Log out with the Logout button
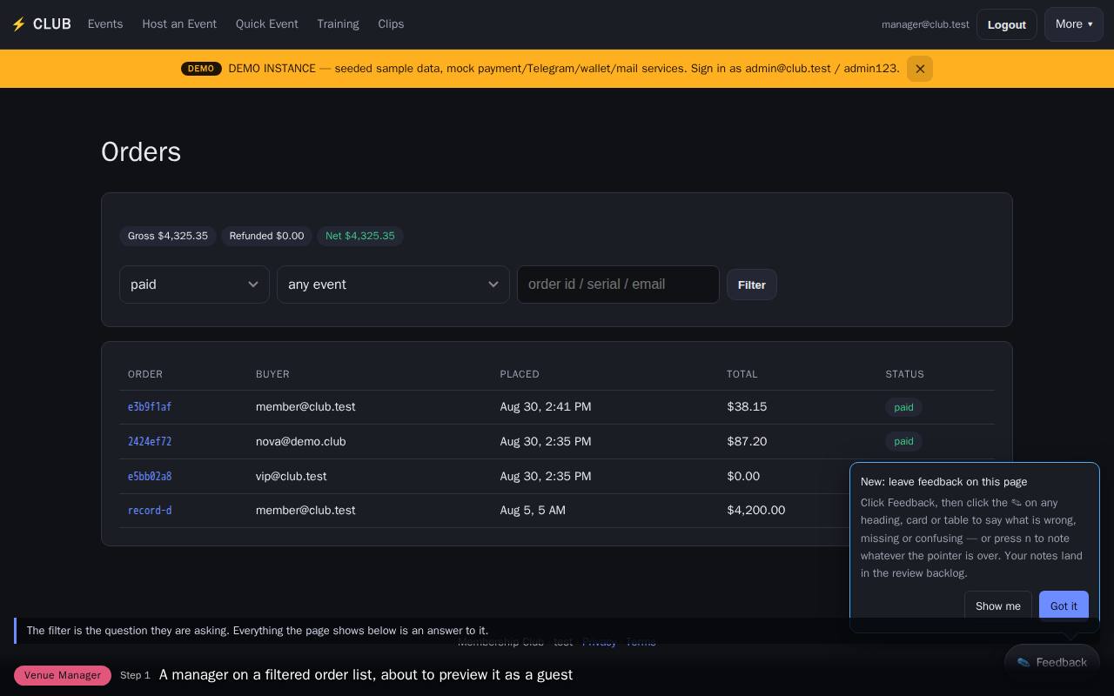This screenshot has height=696, width=1114. 1007,24
